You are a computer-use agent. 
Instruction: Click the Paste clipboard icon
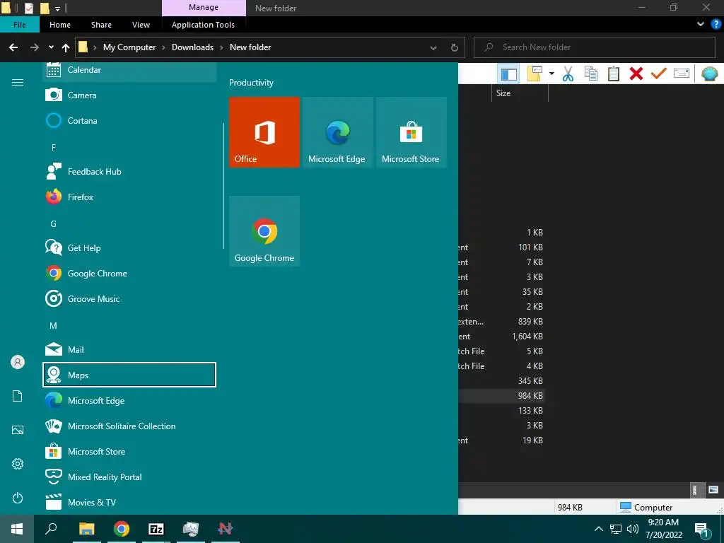click(x=614, y=74)
